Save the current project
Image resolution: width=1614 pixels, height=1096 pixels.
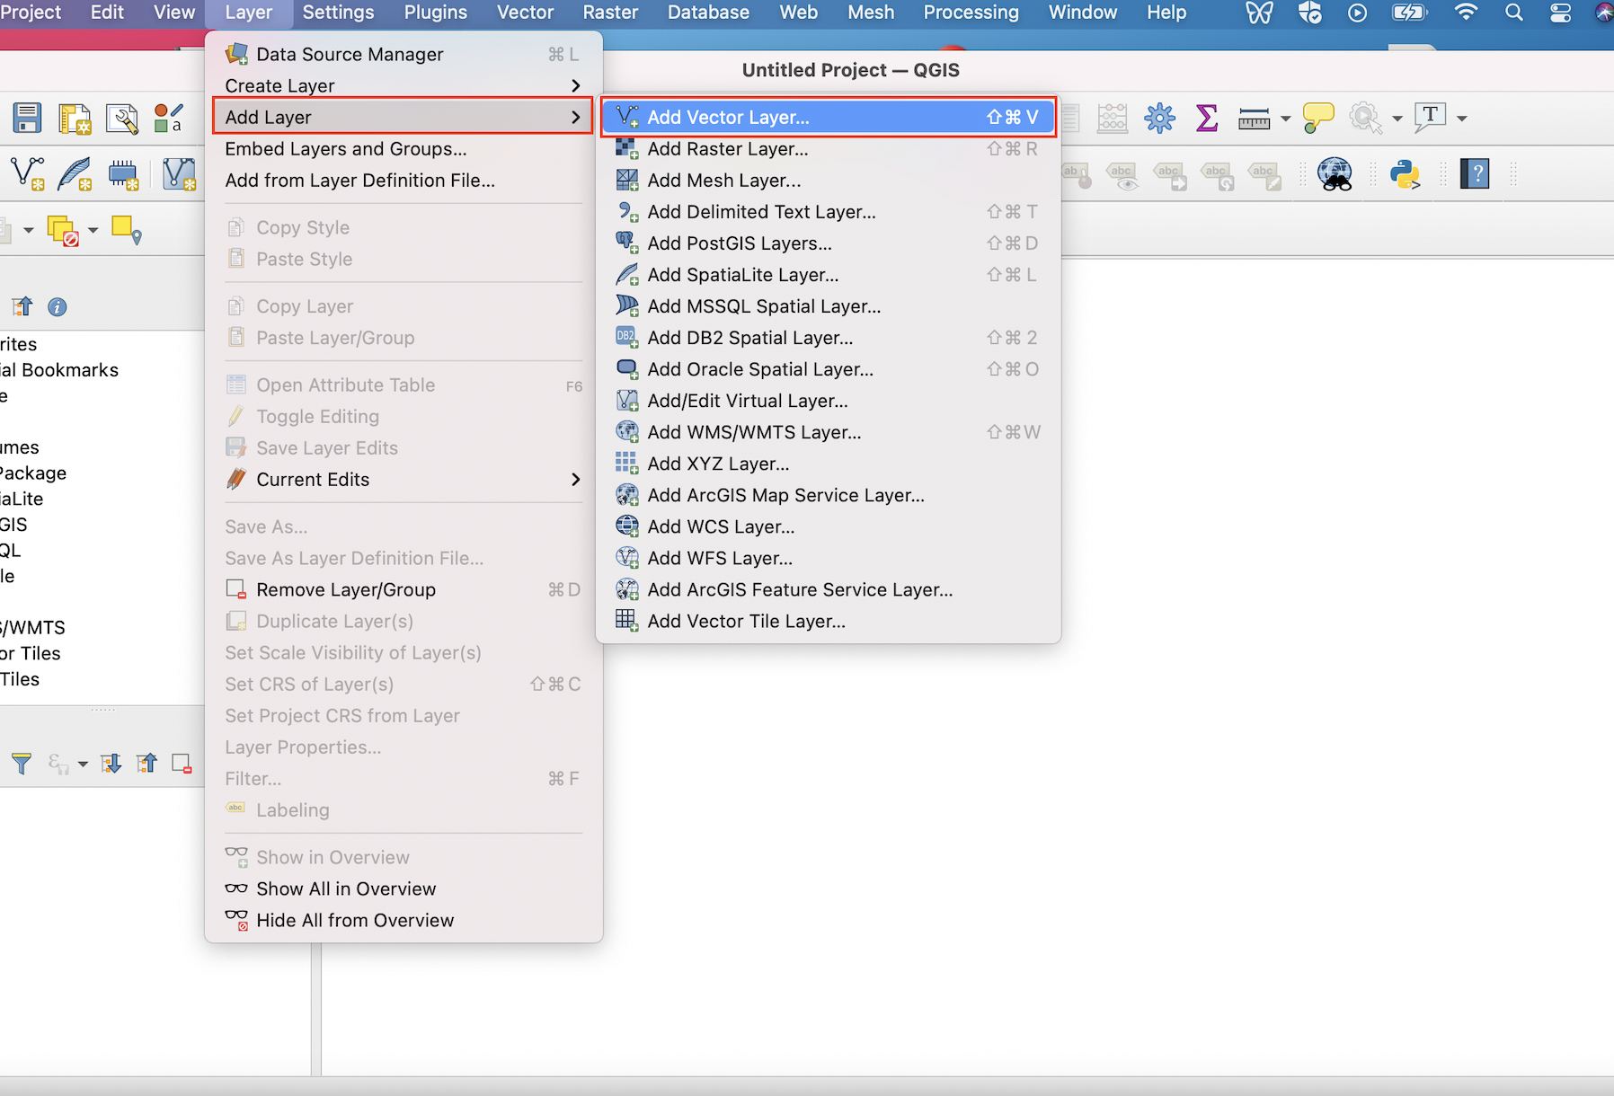[27, 117]
